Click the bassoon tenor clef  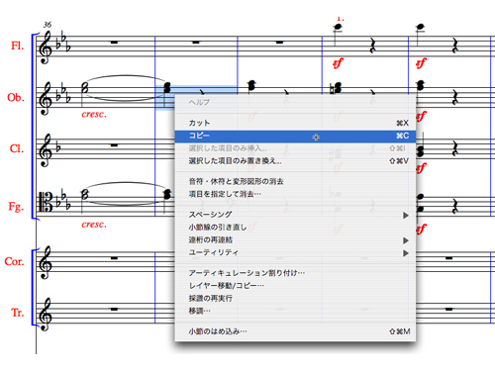tap(46, 202)
